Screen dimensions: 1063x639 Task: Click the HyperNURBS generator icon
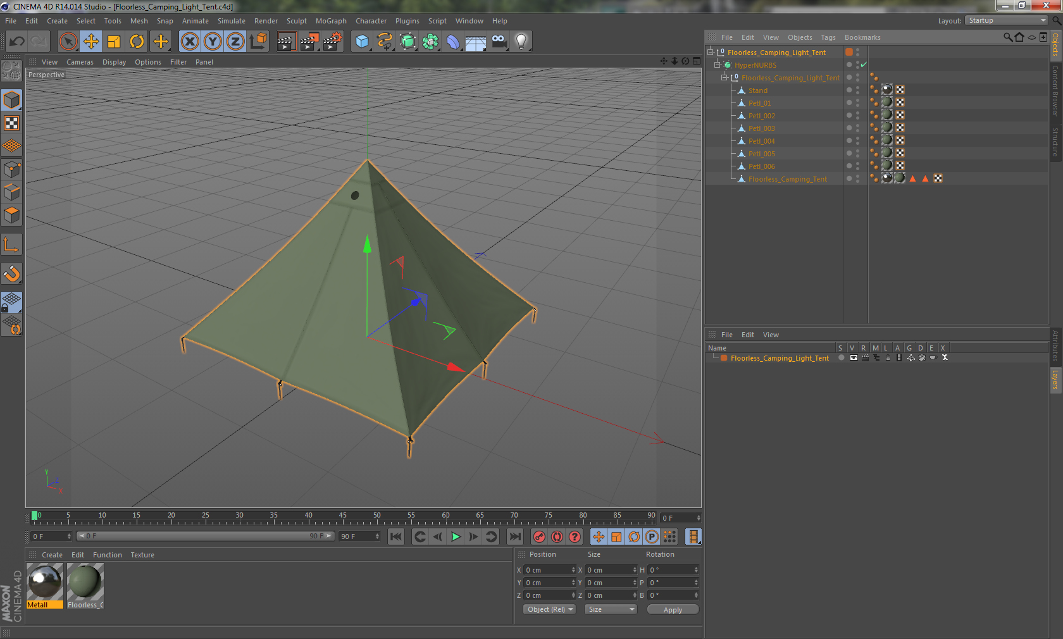point(407,42)
